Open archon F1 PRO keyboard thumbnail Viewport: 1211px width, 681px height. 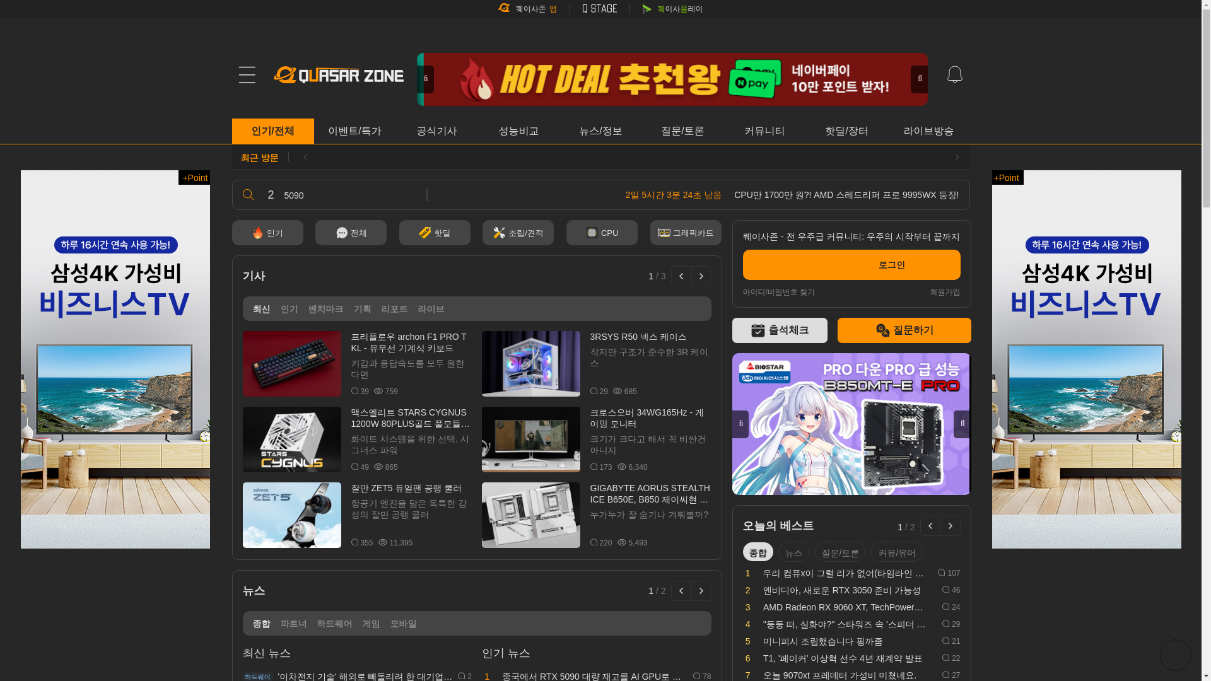pos(292,364)
